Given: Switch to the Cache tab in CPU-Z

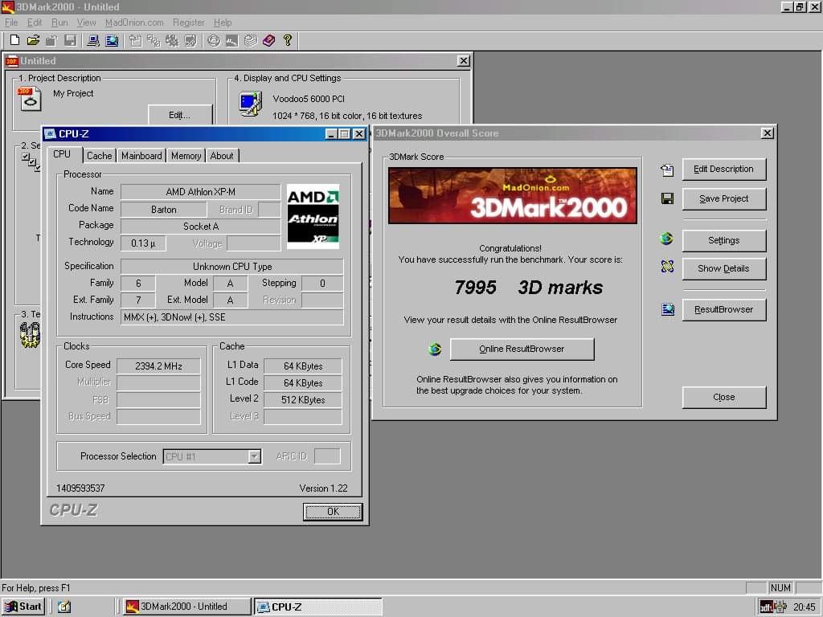Looking at the screenshot, I should (x=99, y=156).
